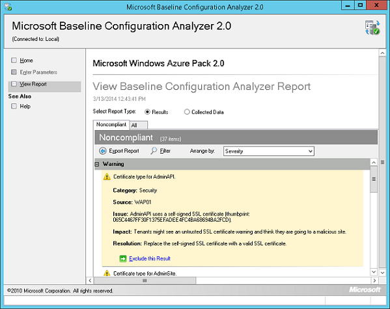Click warning icon for AdminAPI certificate
Image resolution: width=390 pixels, height=309 pixels.
tap(107, 177)
